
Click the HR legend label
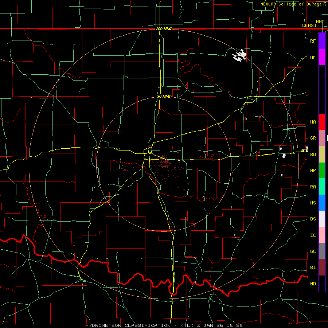(x=313, y=171)
